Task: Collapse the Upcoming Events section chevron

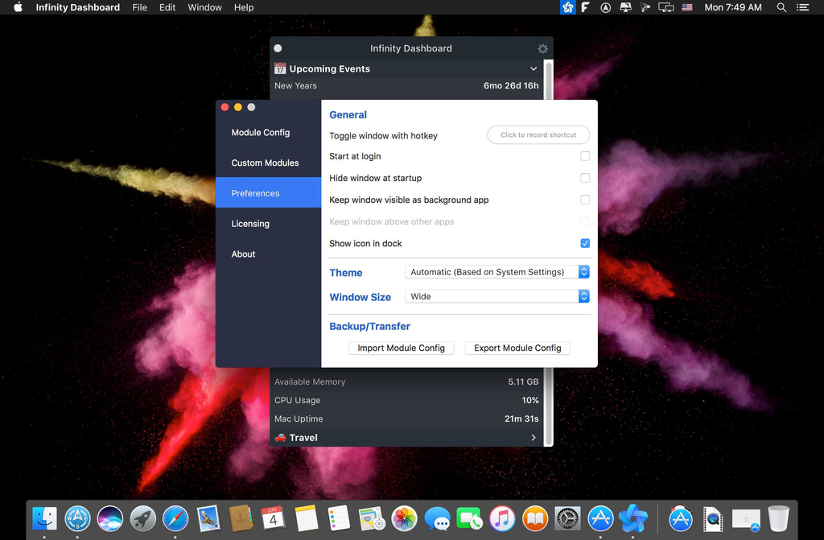Action: point(534,69)
